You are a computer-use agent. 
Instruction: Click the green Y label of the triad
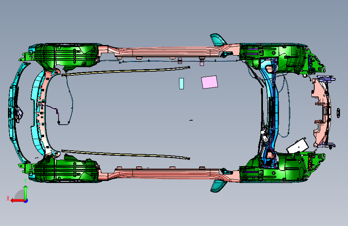point(25,181)
